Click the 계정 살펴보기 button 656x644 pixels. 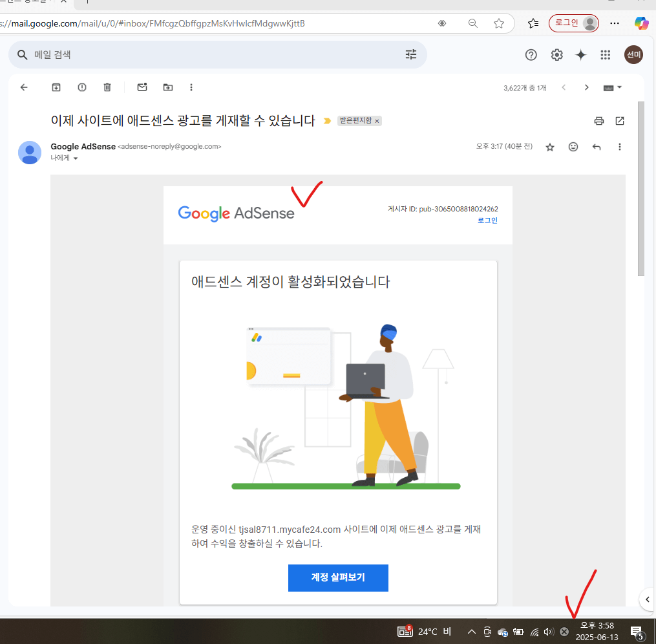(x=338, y=577)
